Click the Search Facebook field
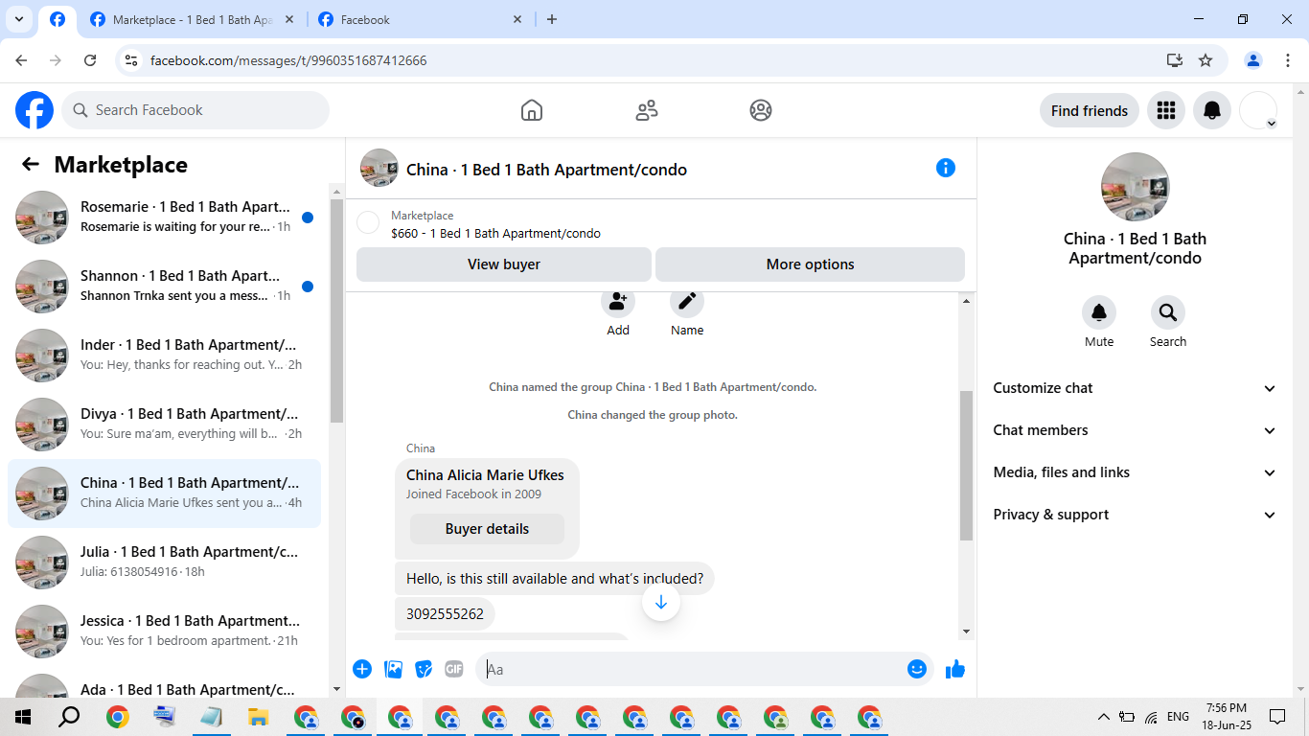The height and width of the screenshot is (736, 1309). click(195, 110)
